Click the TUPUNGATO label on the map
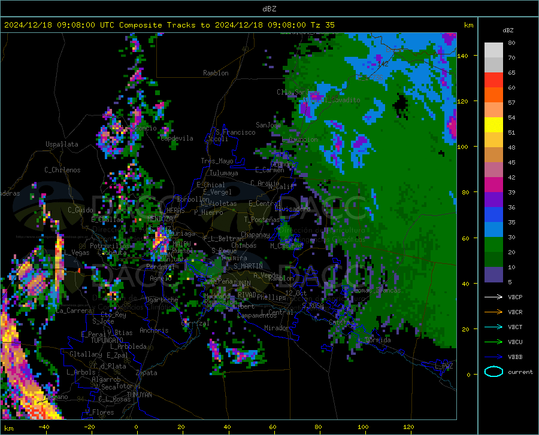The height and width of the screenshot is (435, 539). 107,340
